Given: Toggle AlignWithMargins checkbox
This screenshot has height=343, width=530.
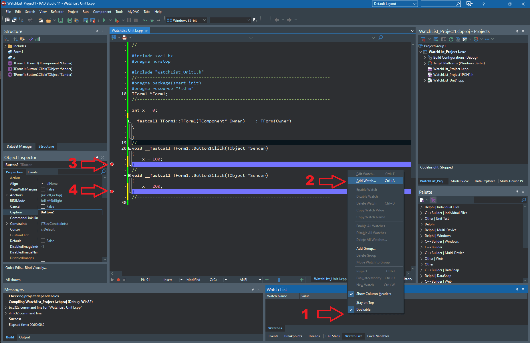Looking at the screenshot, I should [43, 189].
